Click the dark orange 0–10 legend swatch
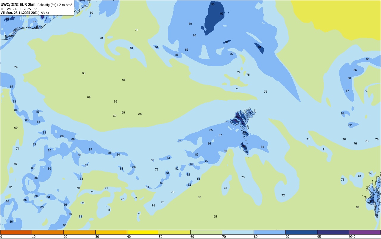381x239 pixels. pyautogui.click(x=16, y=232)
